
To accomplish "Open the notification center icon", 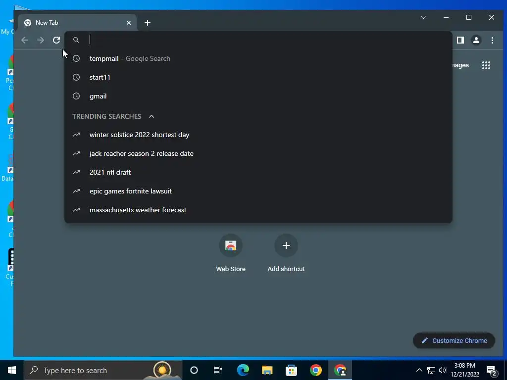I will pyautogui.click(x=492, y=371).
